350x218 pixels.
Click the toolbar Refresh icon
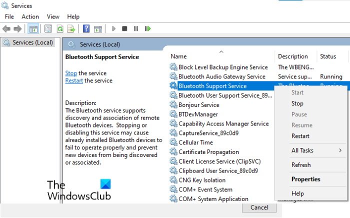[x=60, y=28]
